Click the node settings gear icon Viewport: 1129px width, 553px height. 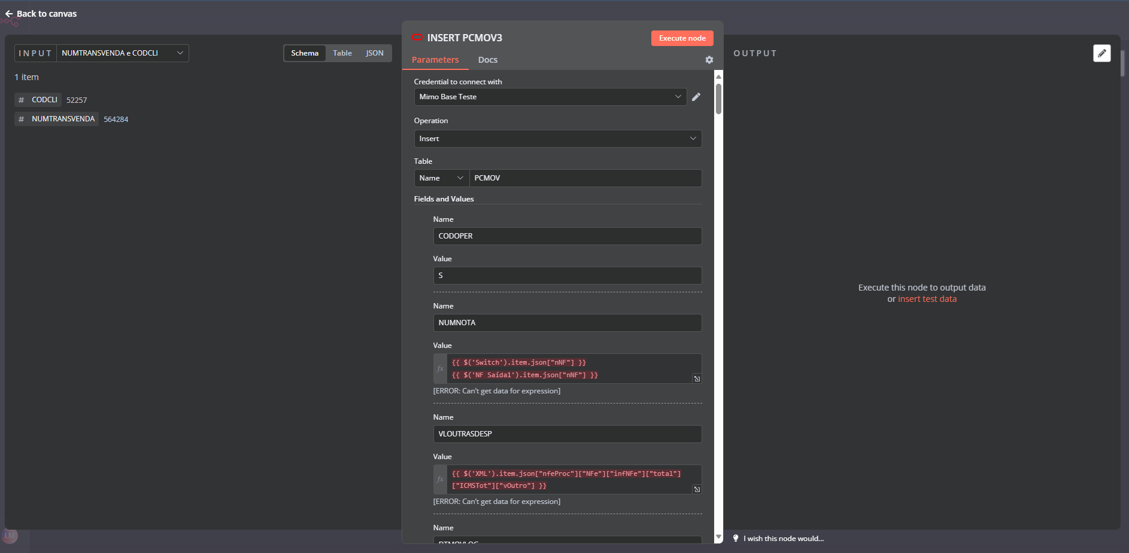pyautogui.click(x=709, y=60)
